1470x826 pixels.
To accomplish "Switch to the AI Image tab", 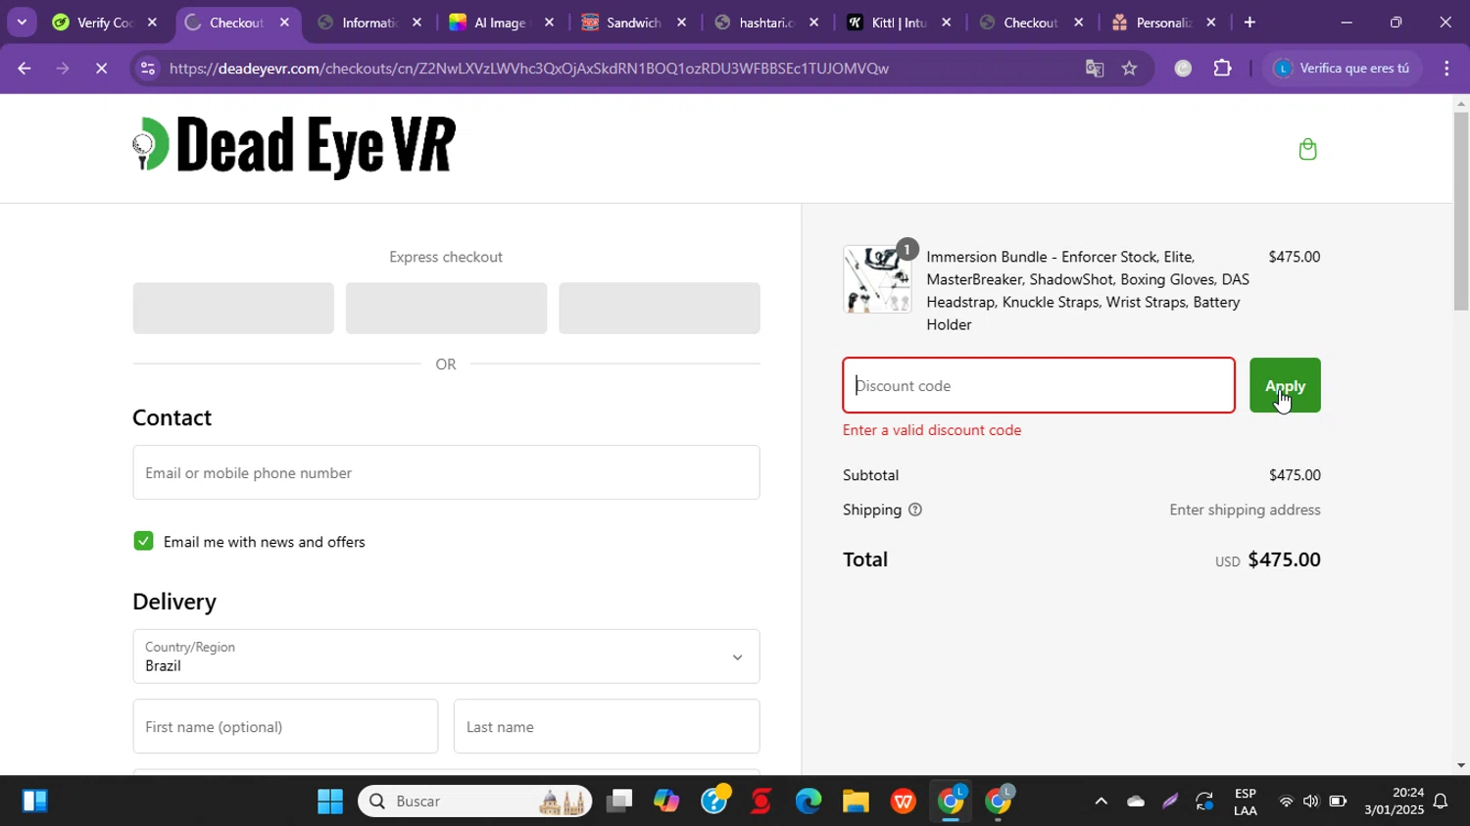I will pos(501,23).
